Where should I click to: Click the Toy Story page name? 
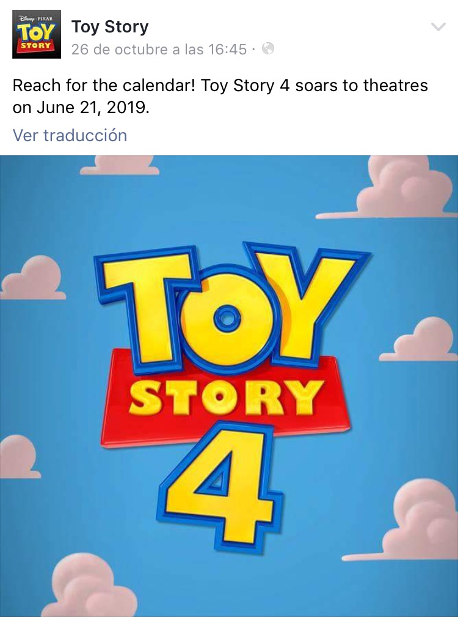click(x=110, y=27)
